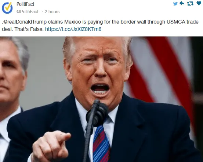
Task: Click the tweet text mentioning USMCA trade
Action: (100, 25)
